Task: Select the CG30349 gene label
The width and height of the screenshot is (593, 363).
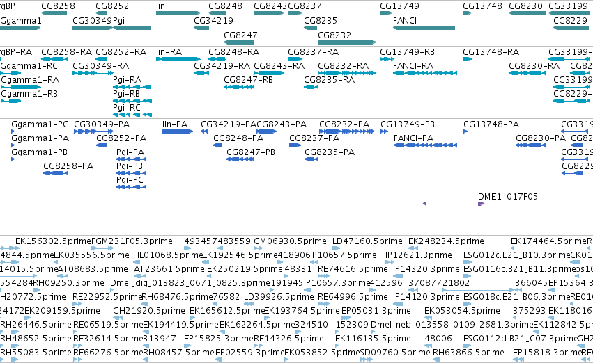Action: pyautogui.click(x=92, y=21)
